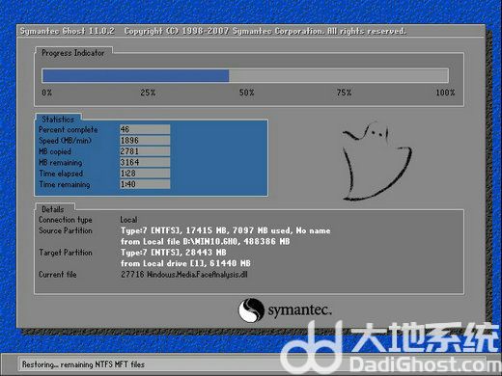This screenshot has width=502, height=376.
Task: Click the Progress Indicator panel label
Action: (x=73, y=53)
